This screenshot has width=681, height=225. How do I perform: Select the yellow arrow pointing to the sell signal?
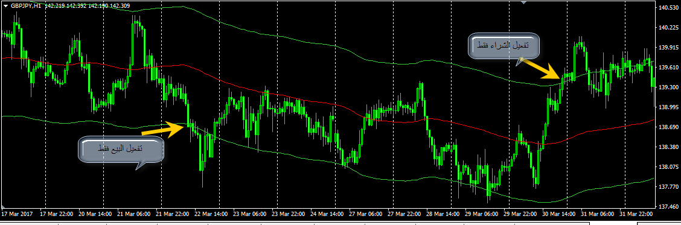(x=163, y=129)
